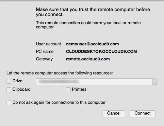Check the Printers checkbox
The width and height of the screenshot is (164, 126).
tap(68, 90)
